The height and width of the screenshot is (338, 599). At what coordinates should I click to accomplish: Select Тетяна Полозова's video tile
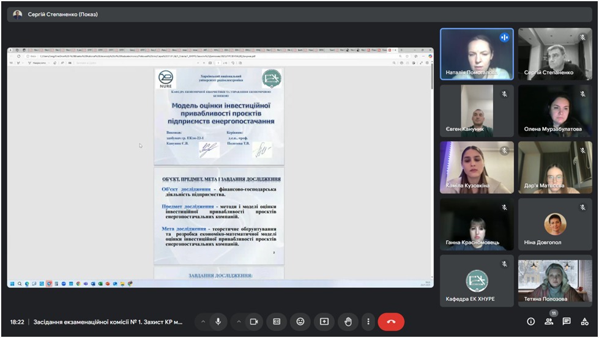click(x=555, y=280)
